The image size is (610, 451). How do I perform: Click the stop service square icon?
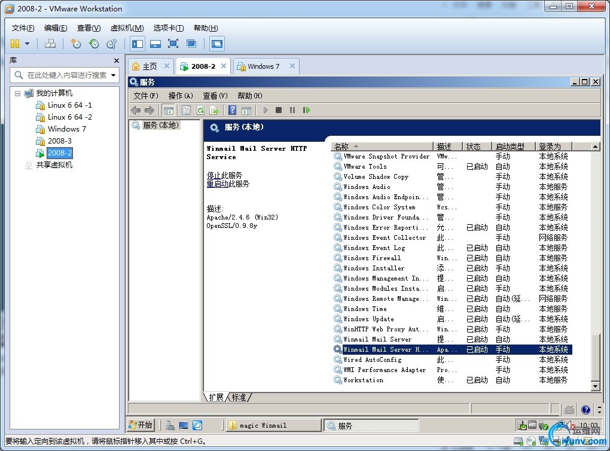tap(279, 110)
